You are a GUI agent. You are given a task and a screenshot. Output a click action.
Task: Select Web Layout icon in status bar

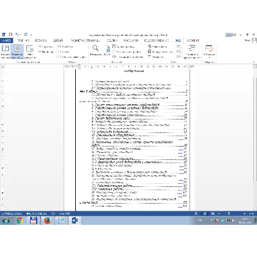[213, 213]
